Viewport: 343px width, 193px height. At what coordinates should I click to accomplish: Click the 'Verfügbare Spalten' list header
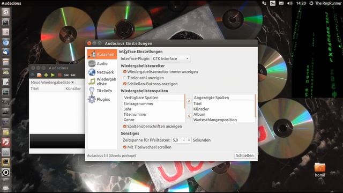154,98
